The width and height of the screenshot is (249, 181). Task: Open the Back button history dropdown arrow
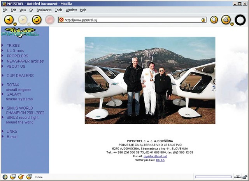click(15, 24)
